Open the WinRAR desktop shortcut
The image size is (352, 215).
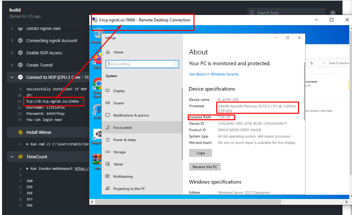(x=97, y=162)
